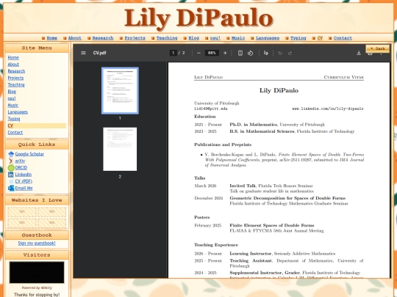
Task: Toggle the PDF viewer sidebar menu
Action: point(83,53)
